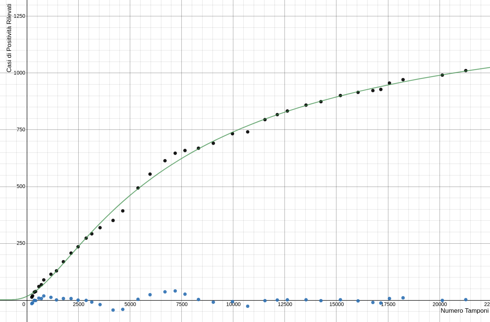This screenshot has width=490, height=322.
Task: Click the "Numero Tamponi" axis label
Action: [x=464, y=311]
